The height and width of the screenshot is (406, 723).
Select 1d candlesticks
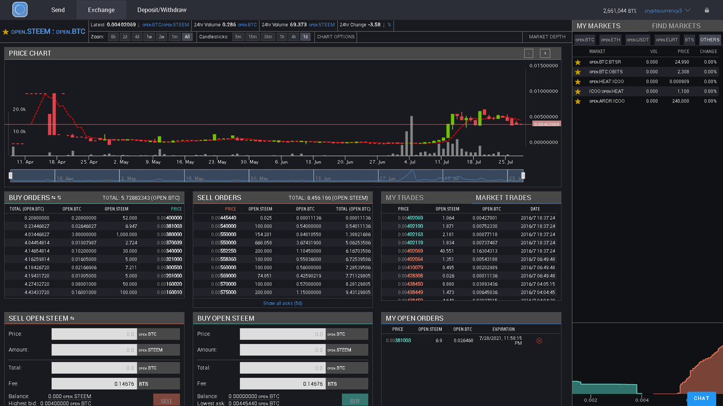point(305,37)
